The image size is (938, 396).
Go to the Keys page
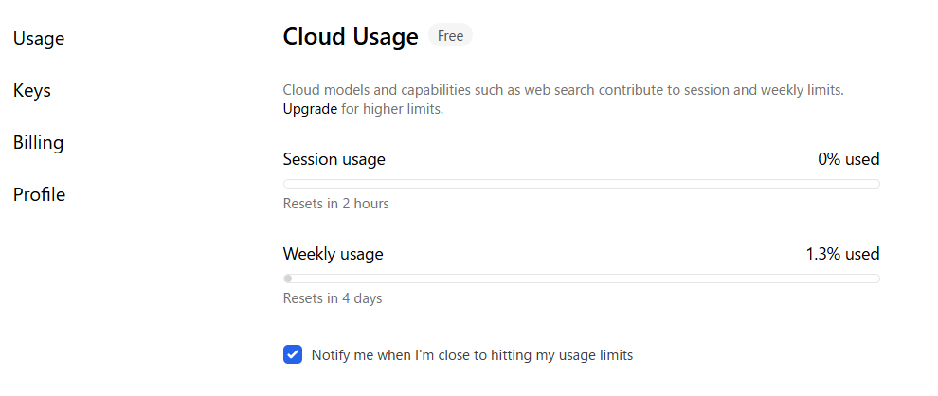(32, 91)
